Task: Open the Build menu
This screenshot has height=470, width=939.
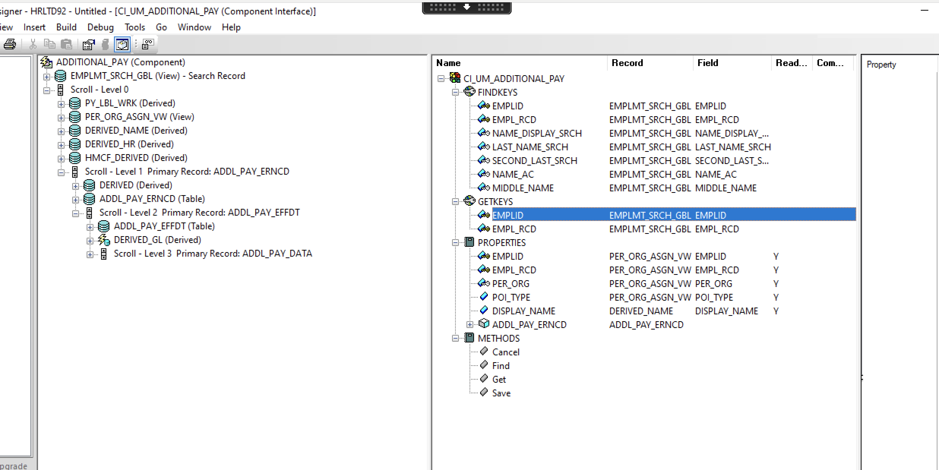Action: [66, 27]
